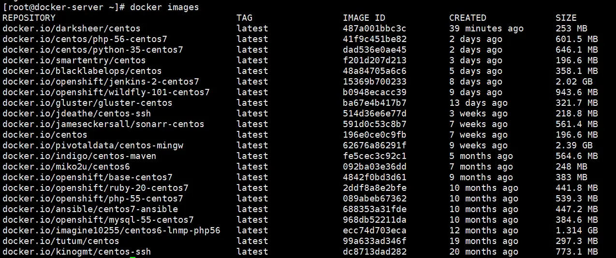Viewport: 616px width, 258px height.
Task: Click the CREATED column header
Action: pos(468,18)
